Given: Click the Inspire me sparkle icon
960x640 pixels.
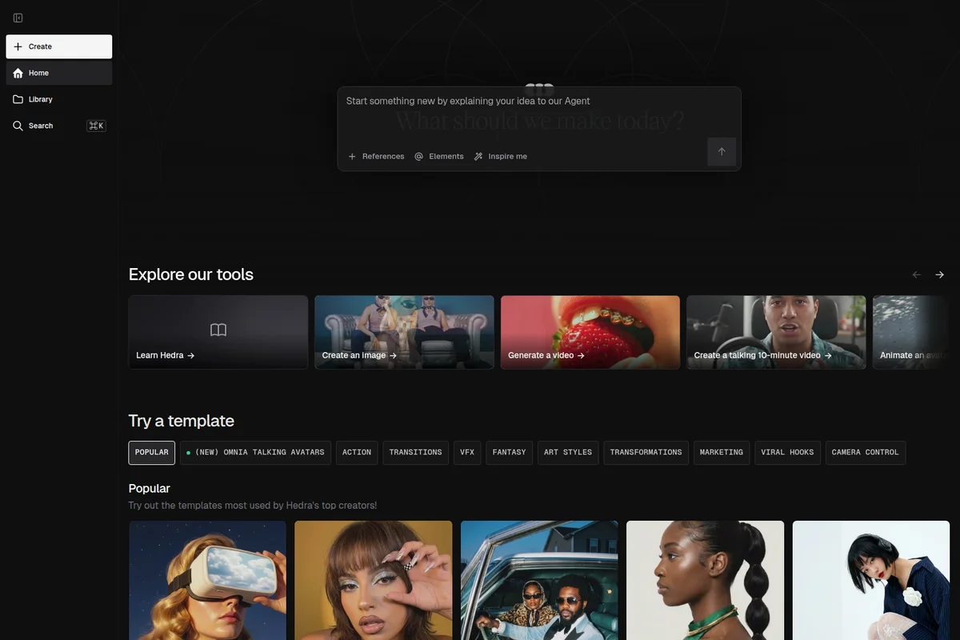Looking at the screenshot, I should point(478,156).
